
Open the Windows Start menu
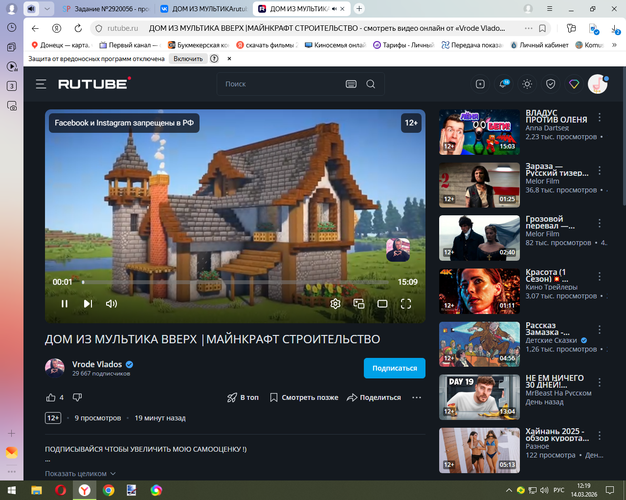12,490
